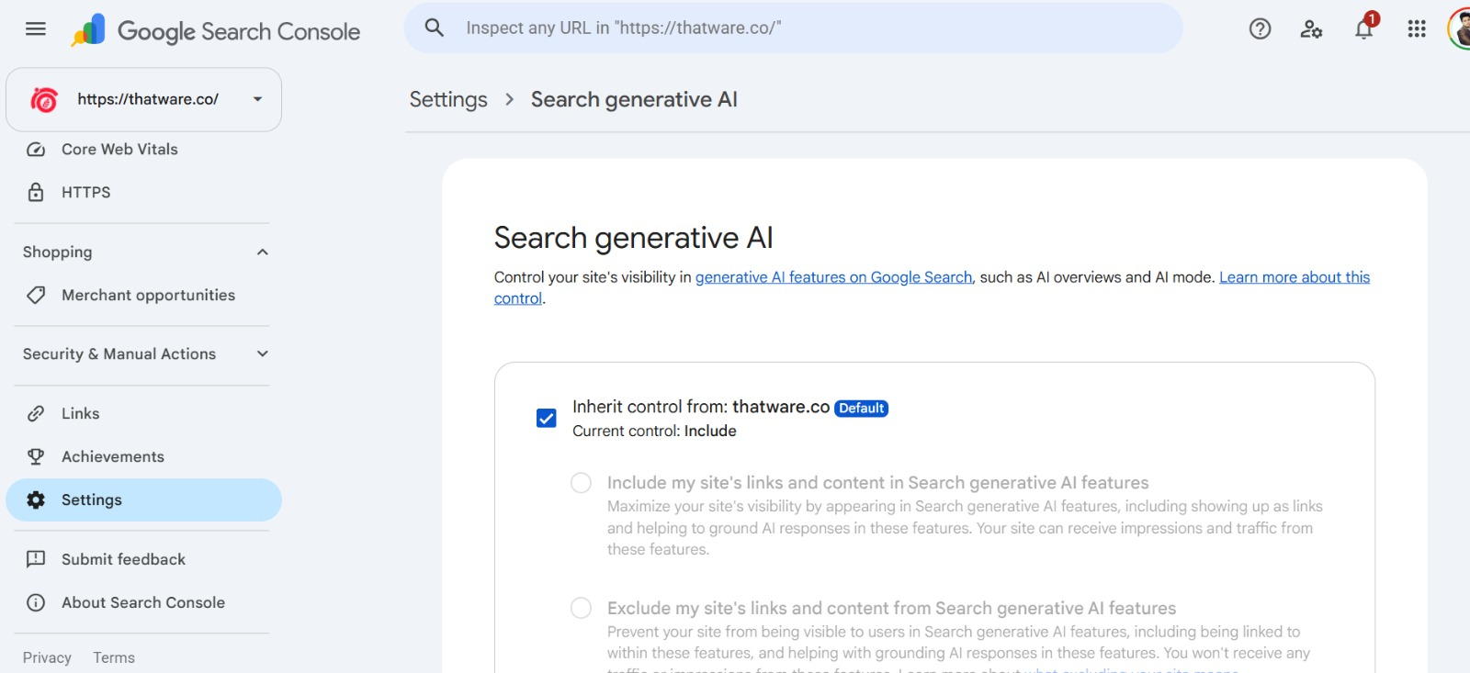Click the HTTPS padlock icon
Screen dimensions: 1470x673
click(36, 192)
